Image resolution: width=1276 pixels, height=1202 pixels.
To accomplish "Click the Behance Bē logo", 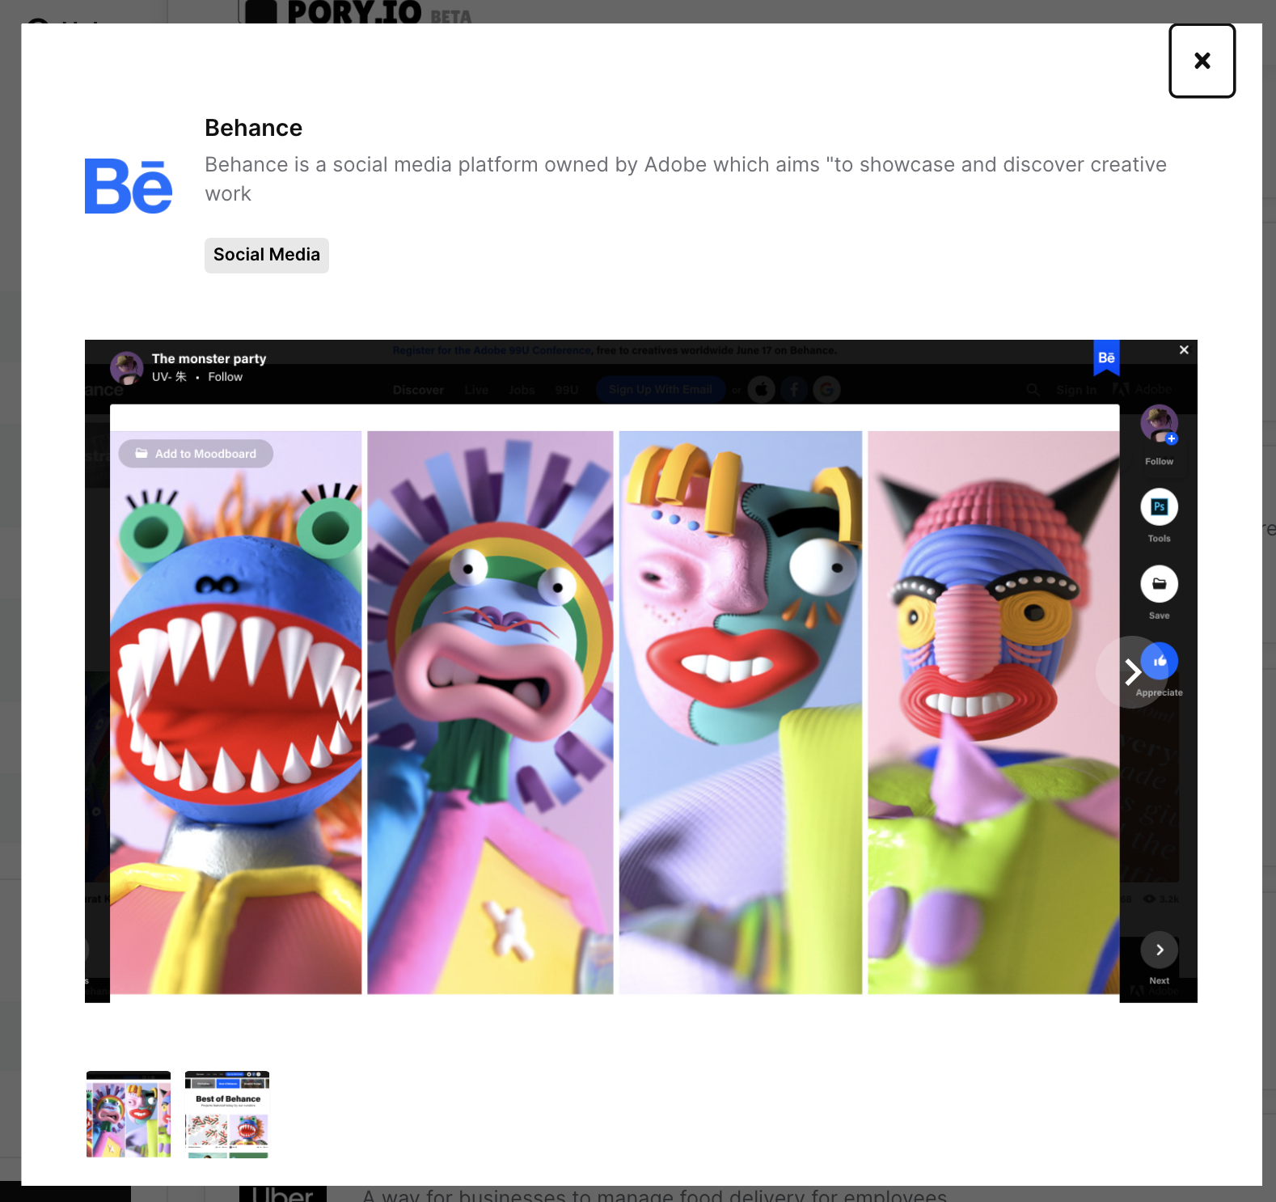I will (x=129, y=186).
